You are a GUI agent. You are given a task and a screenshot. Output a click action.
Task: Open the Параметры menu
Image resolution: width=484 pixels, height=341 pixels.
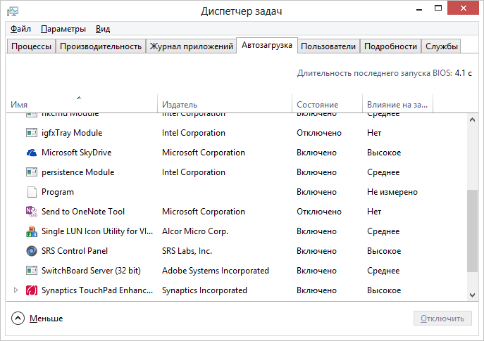click(x=63, y=29)
